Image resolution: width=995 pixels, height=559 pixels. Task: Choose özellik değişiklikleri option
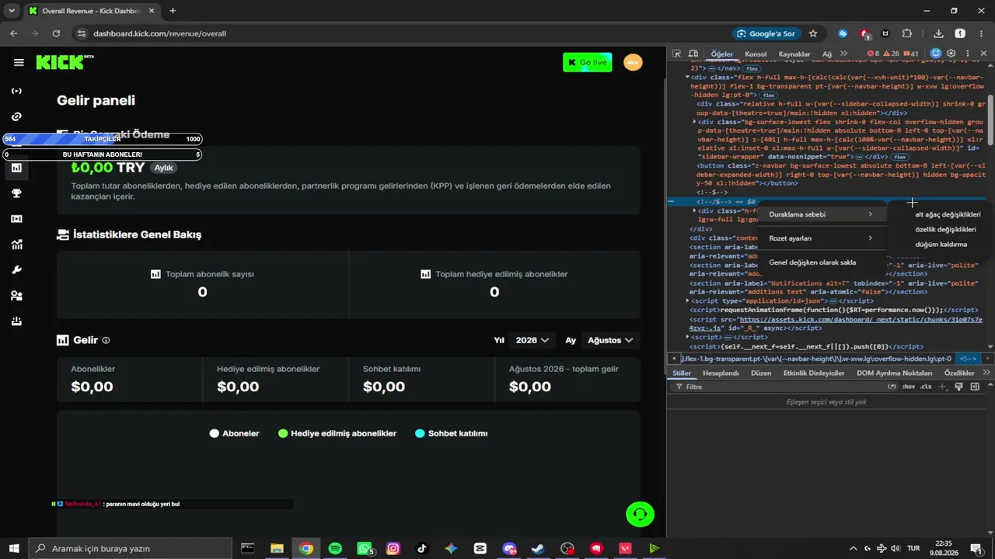pyautogui.click(x=945, y=230)
